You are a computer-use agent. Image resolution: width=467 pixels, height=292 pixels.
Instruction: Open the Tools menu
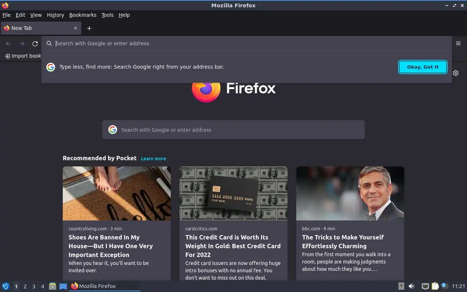[107, 15]
